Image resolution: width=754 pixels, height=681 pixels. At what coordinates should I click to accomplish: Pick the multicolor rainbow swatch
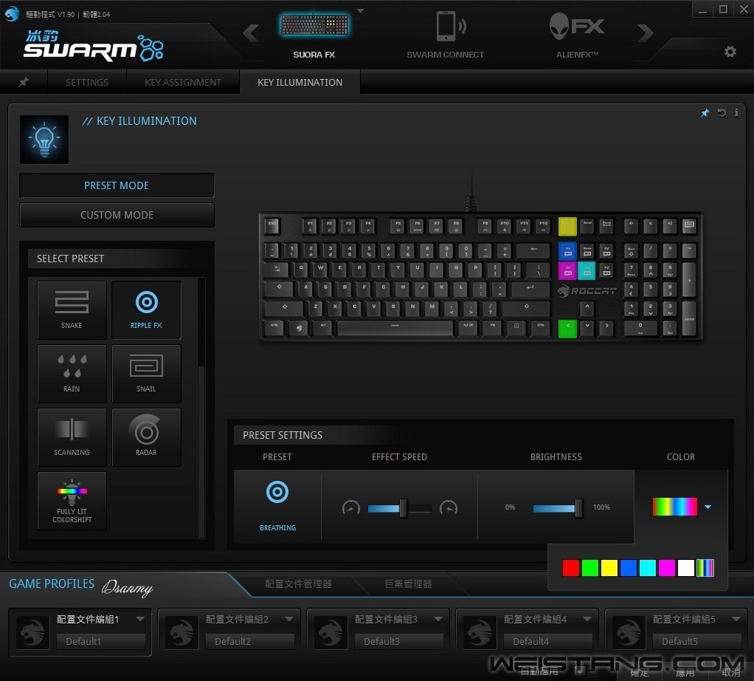tap(705, 568)
